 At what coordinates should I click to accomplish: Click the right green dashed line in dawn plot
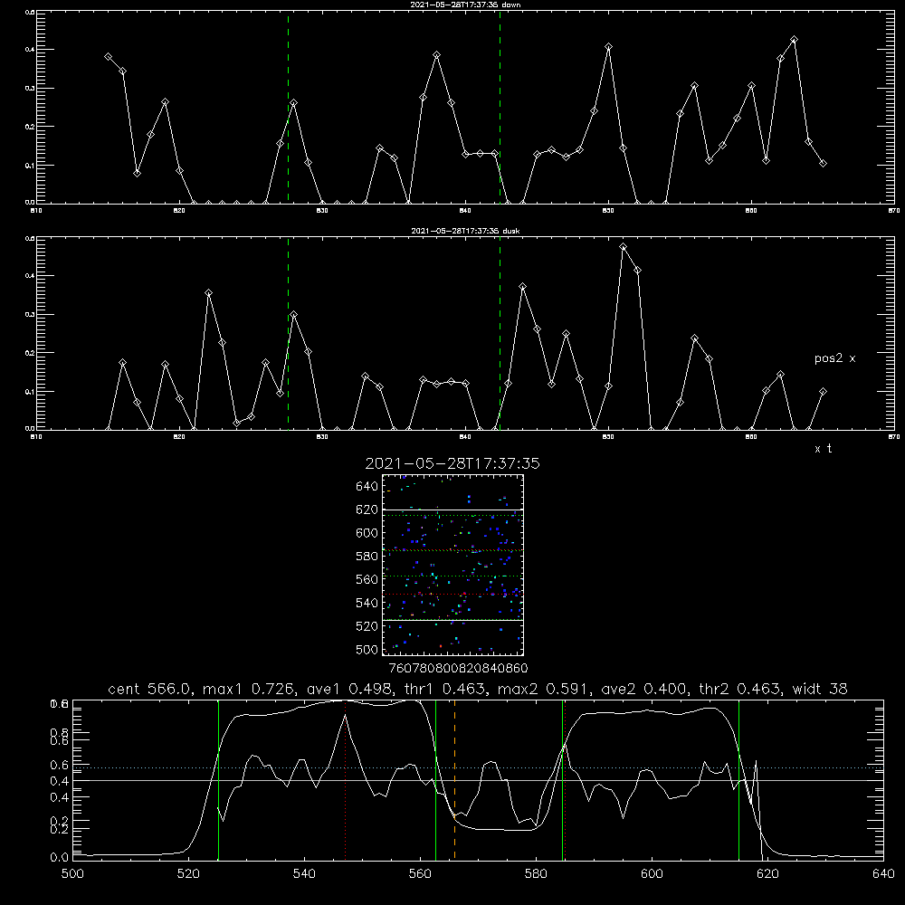pyautogui.click(x=500, y=107)
